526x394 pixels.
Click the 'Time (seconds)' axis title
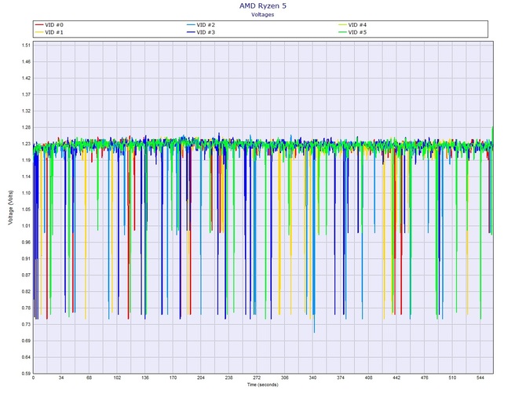[263, 385]
